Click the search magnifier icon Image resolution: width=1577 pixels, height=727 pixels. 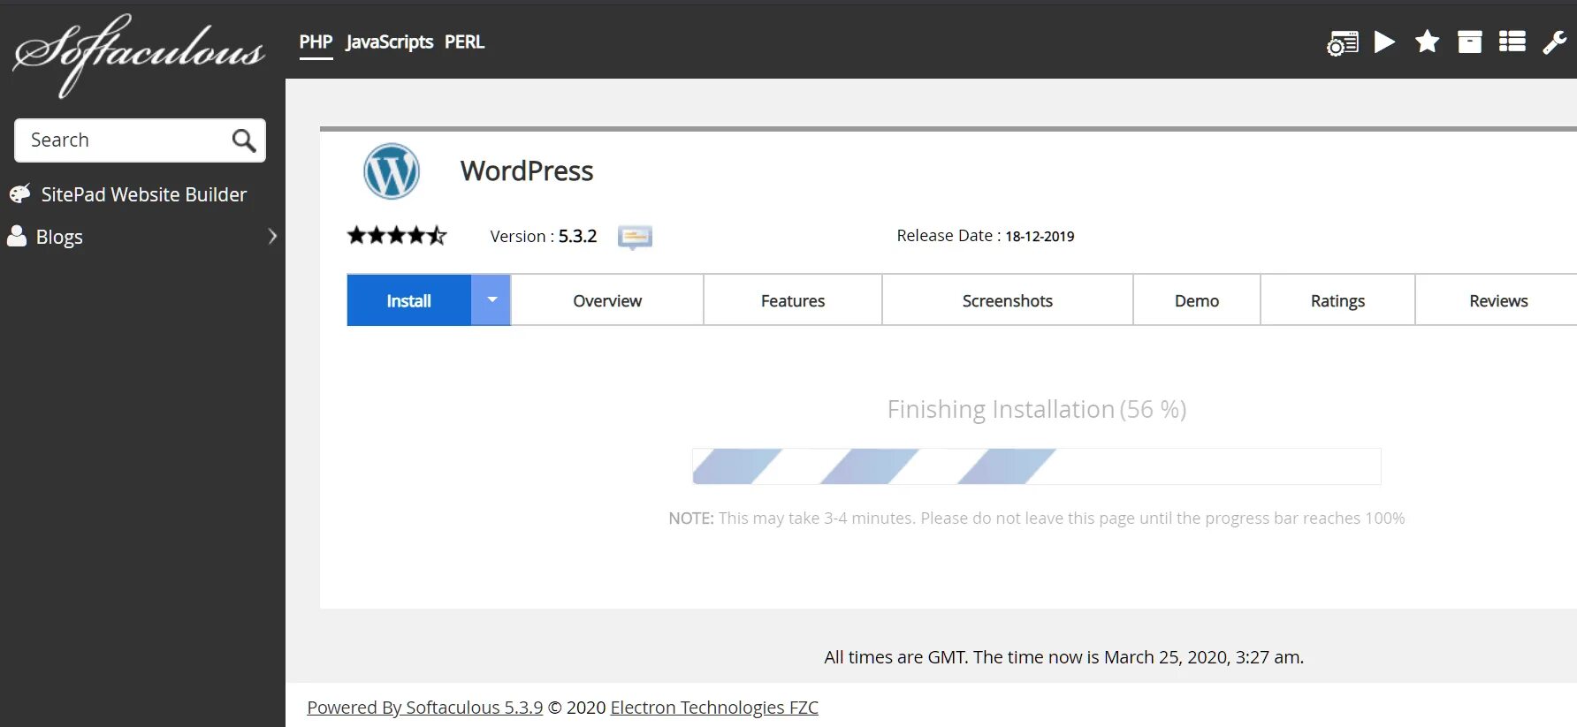(x=244, y=140)
